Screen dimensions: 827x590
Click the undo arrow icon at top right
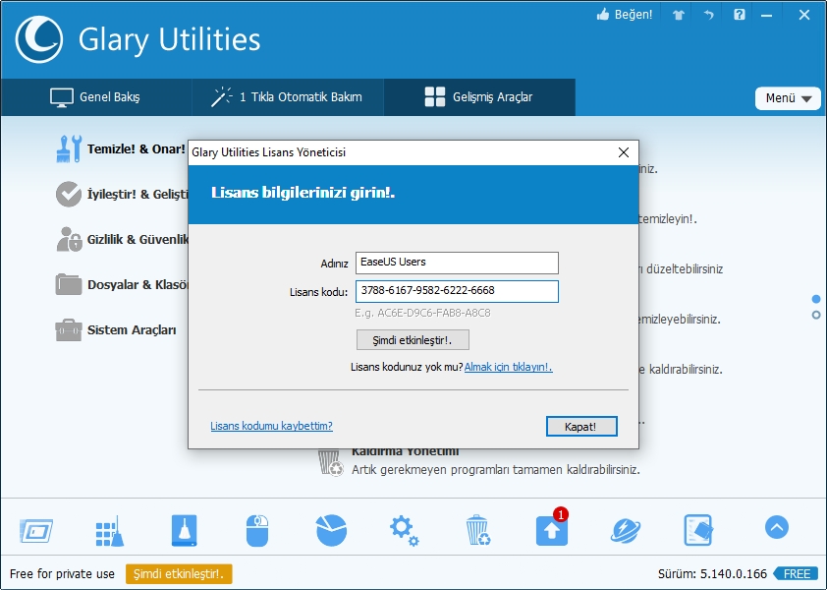708,15
